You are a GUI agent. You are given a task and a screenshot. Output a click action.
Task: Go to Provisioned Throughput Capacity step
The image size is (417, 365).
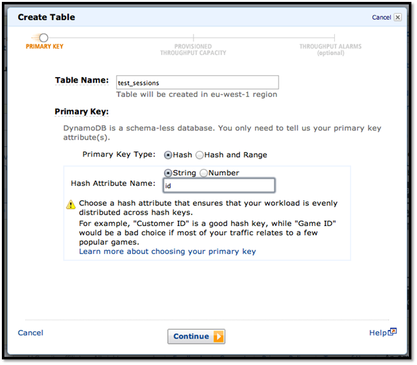(193, 49)
